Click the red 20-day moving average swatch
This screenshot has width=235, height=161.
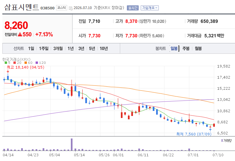(14, 63)
